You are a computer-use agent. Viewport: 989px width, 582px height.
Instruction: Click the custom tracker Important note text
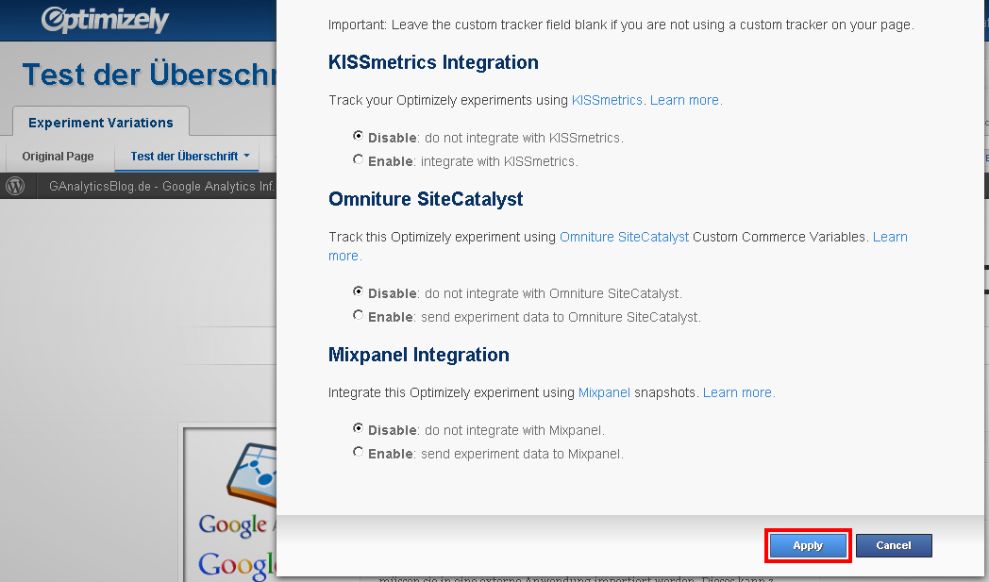click(621, 25)
